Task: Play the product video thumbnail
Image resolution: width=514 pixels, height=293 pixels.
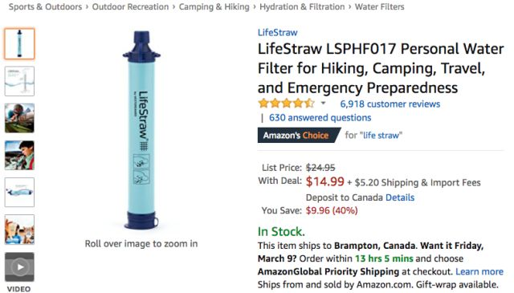Action: pyautogui.click(x=19, y=267)
